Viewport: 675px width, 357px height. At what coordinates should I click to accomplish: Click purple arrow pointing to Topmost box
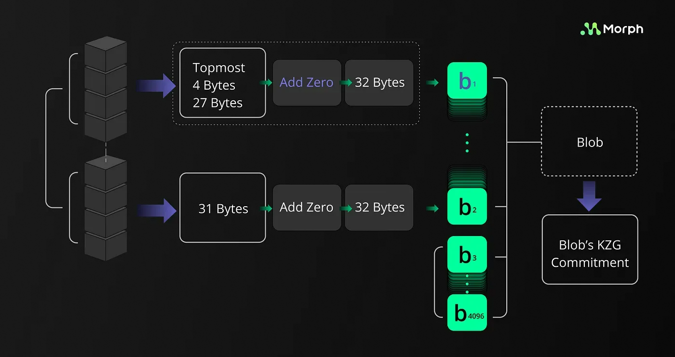pyautogui.click(x=156, y=85)
